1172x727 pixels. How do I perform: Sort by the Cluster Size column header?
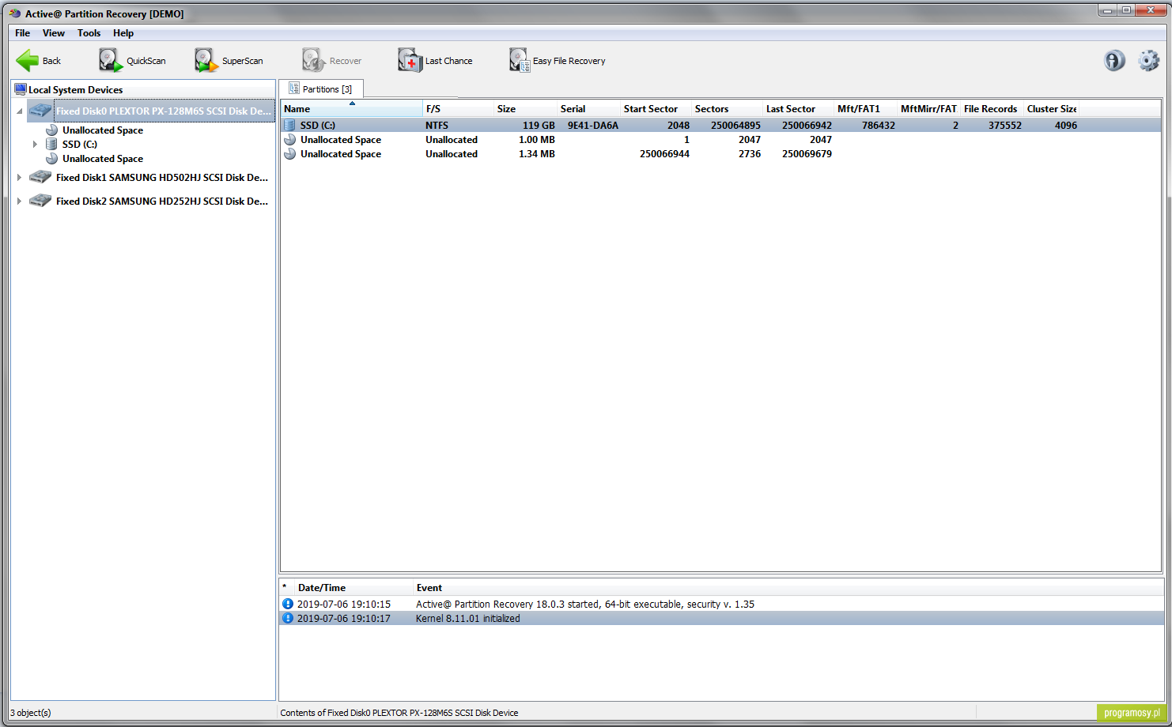[x=1052, y=108]
